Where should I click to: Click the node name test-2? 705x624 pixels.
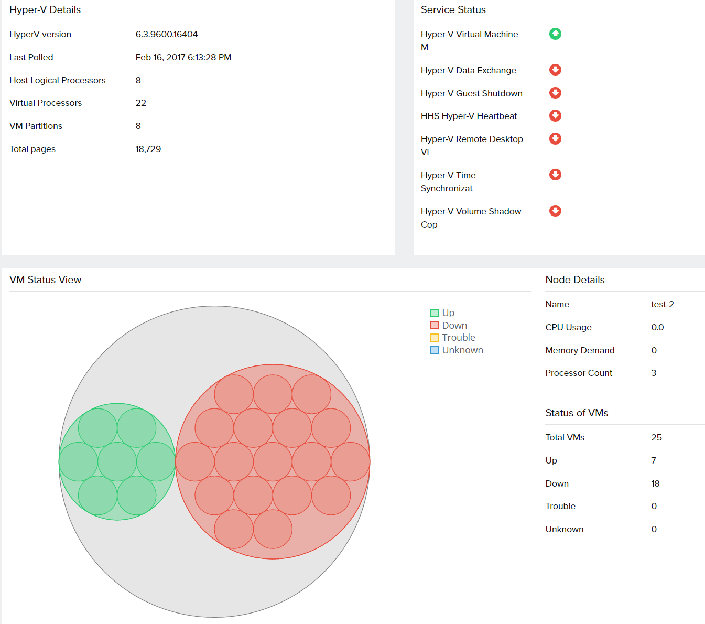pyautogui.click(x=662, y=304)
